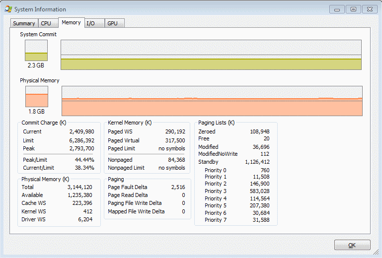Click the Peak value 2,793,700
Viewport: 382px width, 258px height.
81,148
